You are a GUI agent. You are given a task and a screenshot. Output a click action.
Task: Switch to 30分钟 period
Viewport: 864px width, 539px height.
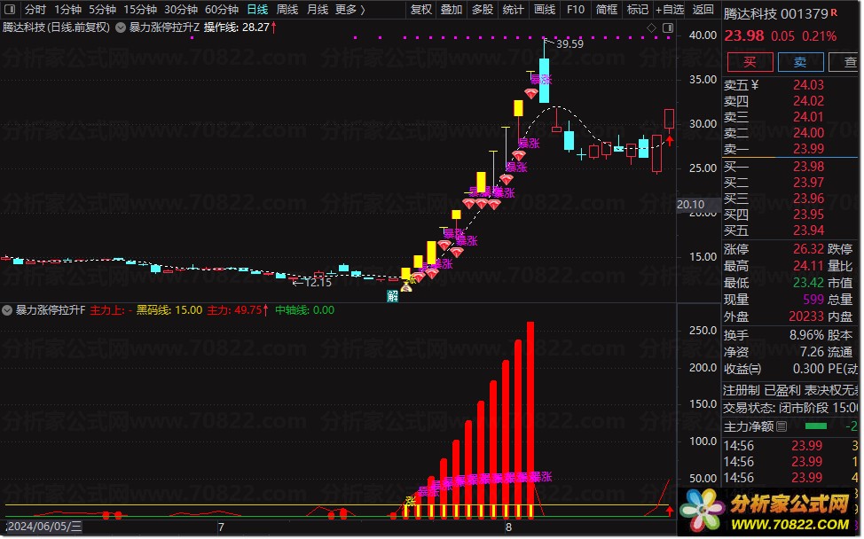click(181, 10)
